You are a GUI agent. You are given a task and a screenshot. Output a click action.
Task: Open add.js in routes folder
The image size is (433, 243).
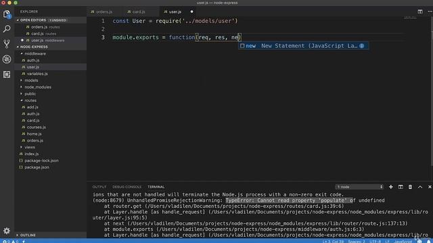pyautogui.click(x=51, y=107)
